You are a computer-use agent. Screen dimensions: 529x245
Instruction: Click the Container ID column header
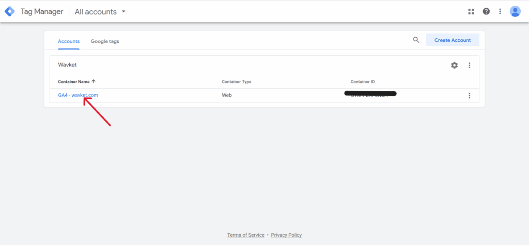click(363, 82)
